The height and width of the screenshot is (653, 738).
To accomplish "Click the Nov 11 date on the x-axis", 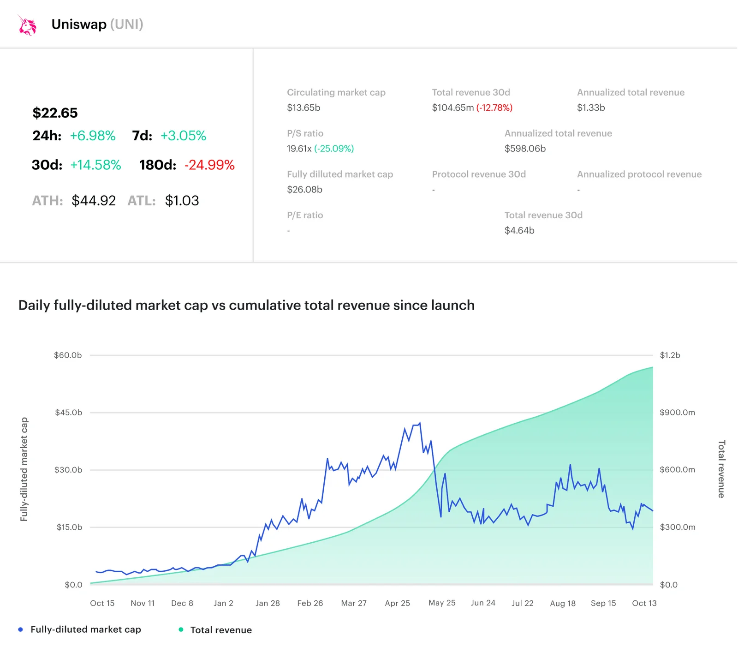I will (143, 603).
